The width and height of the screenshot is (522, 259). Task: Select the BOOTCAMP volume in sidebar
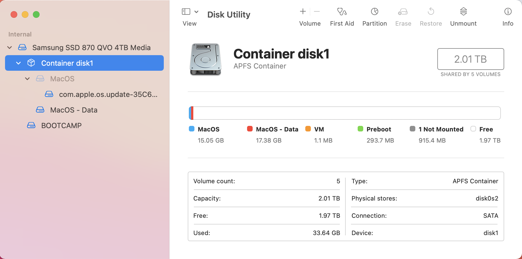[x=61, y=126]
